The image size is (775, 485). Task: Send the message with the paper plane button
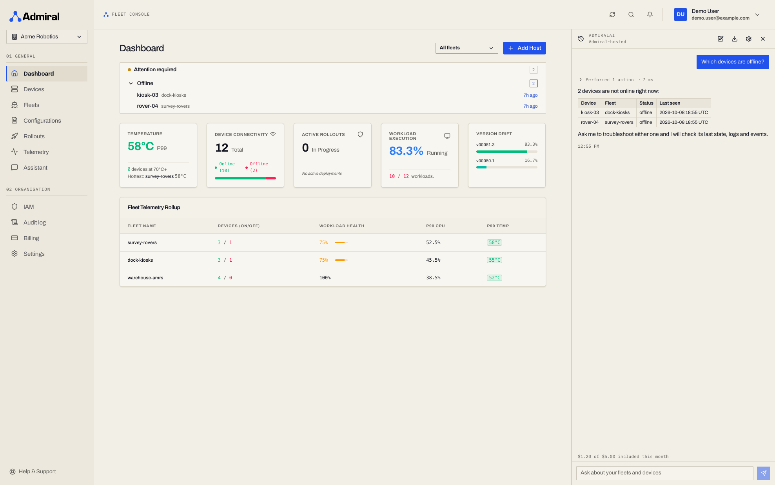point(764,473)
